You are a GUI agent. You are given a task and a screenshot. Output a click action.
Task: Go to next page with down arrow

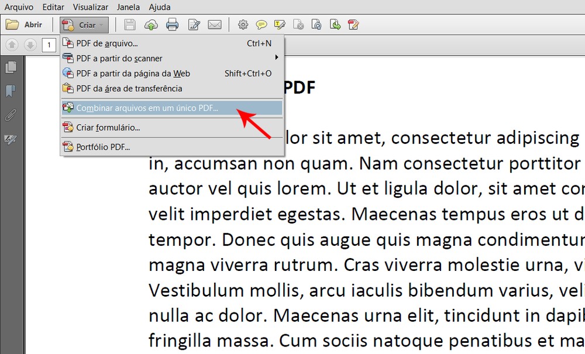(29, 44)
